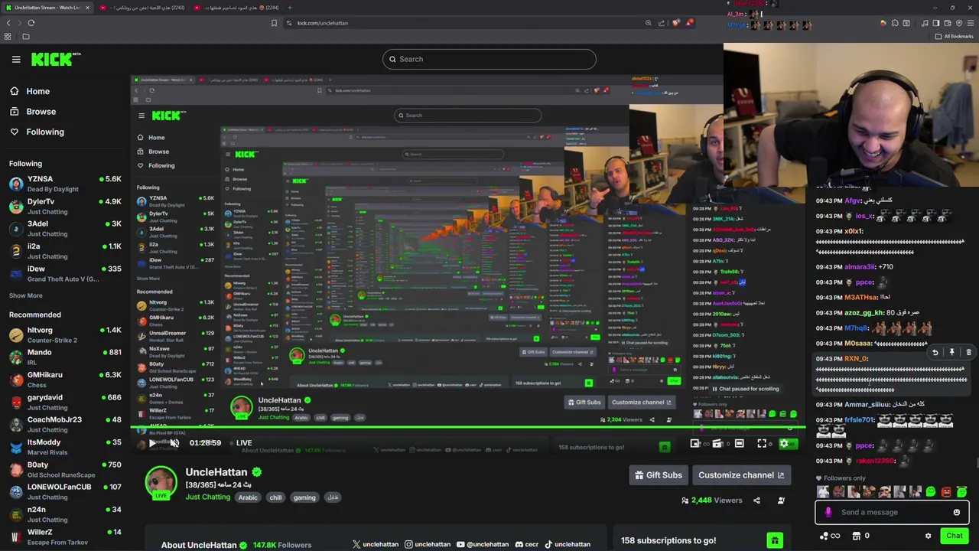This screenshot has height=551, width=979.
Task: Open the TikTok unclehattan link
Action: coord(567,545)
